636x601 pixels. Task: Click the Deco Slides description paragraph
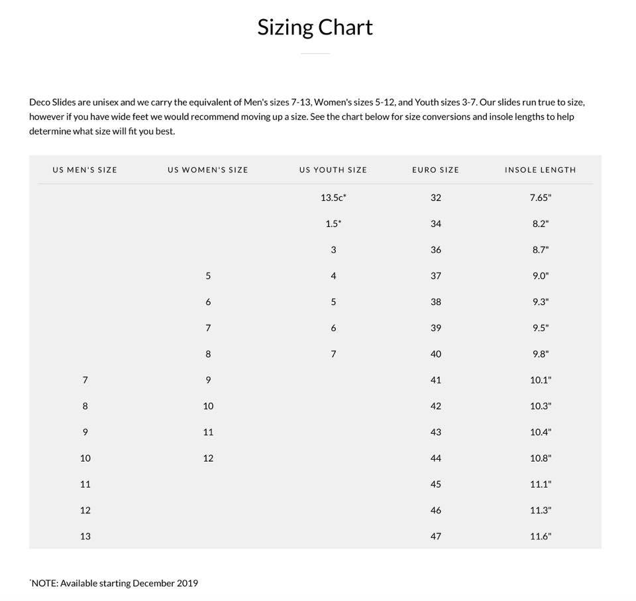click(x=307, y=117)
